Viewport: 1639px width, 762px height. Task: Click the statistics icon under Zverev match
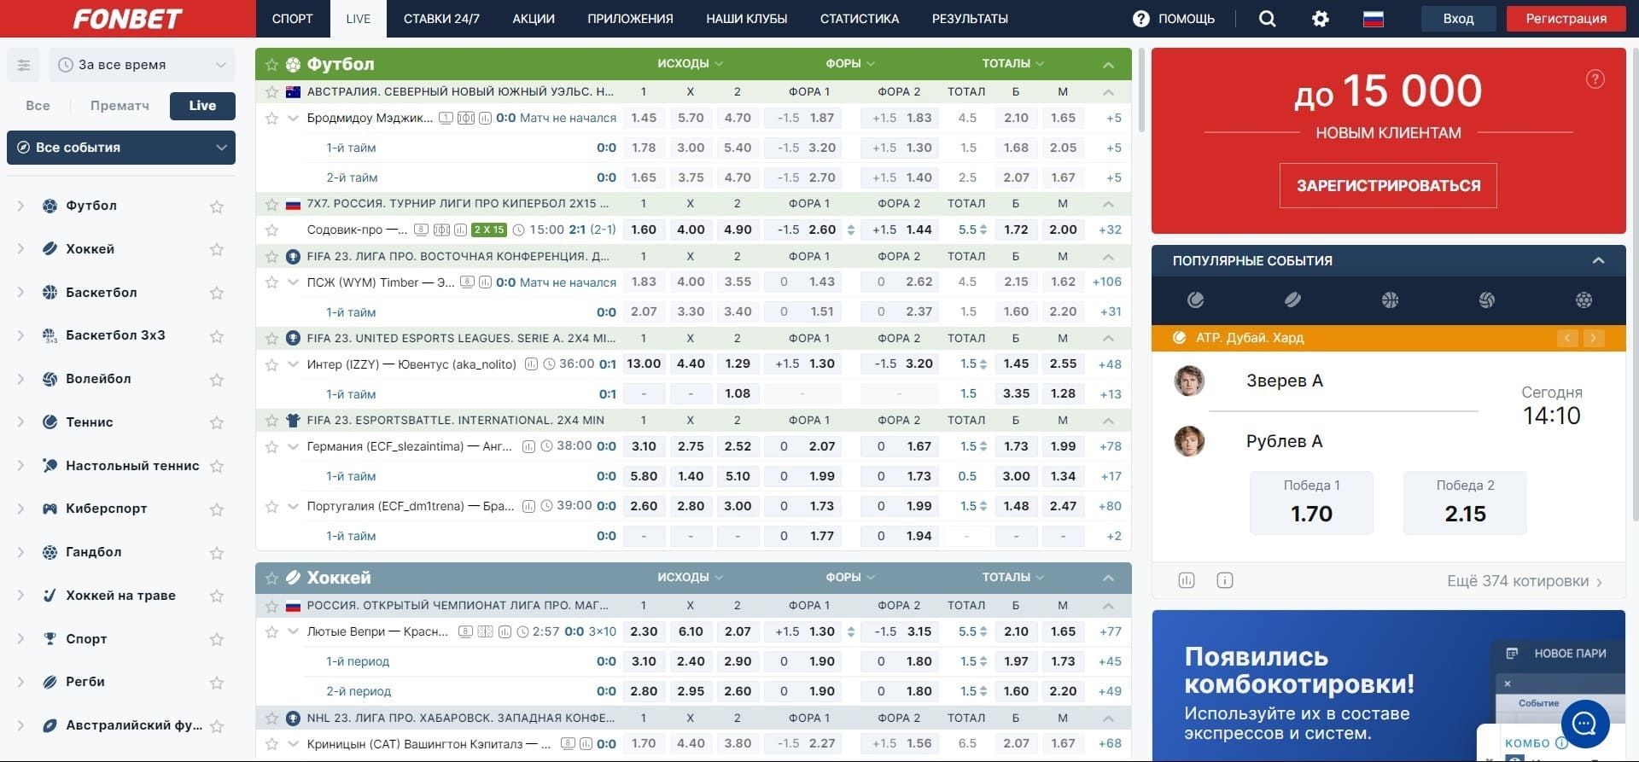click(1187, 581)
